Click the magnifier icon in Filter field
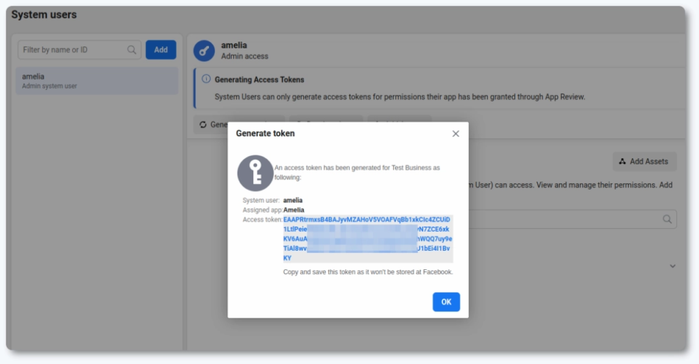 [132, 50]
